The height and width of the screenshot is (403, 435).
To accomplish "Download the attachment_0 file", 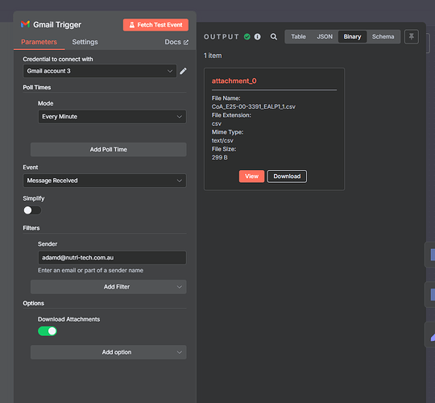I will pos(287,177).
